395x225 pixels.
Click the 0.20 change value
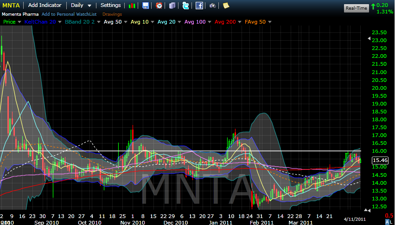(382, 5)
